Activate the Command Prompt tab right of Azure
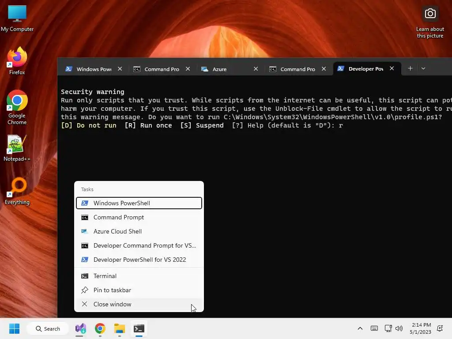The width and height of the screenshot is (452, 339). 298,69
